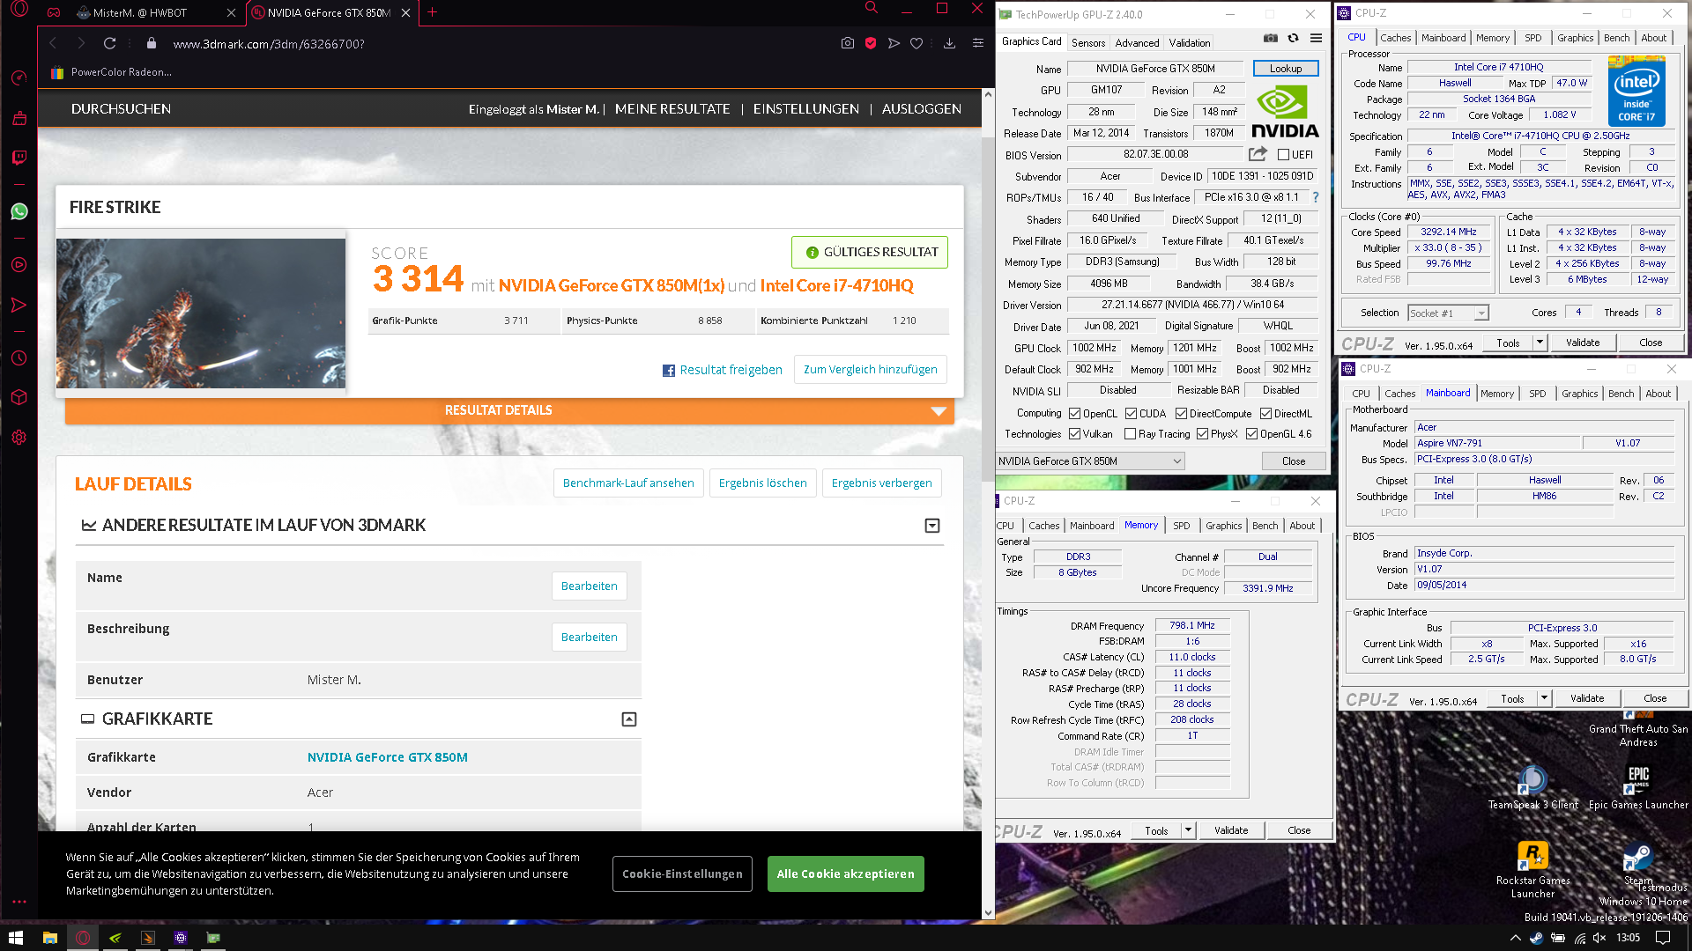Open NVIDIA GeForce GTX 850M link
The height and width of the screenshot is (951, 1692).
(x=387, y=757)
